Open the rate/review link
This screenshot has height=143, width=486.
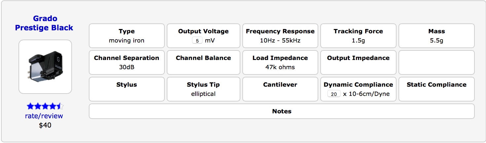pyautogui.click(x=44, y=116)
